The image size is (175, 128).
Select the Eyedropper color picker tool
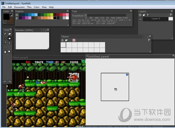[x=5, y=43]
